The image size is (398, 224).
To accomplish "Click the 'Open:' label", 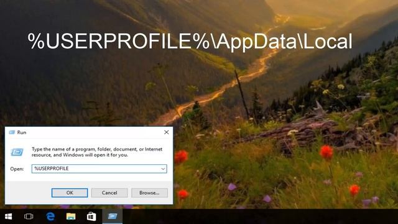I will pos(17,169).
